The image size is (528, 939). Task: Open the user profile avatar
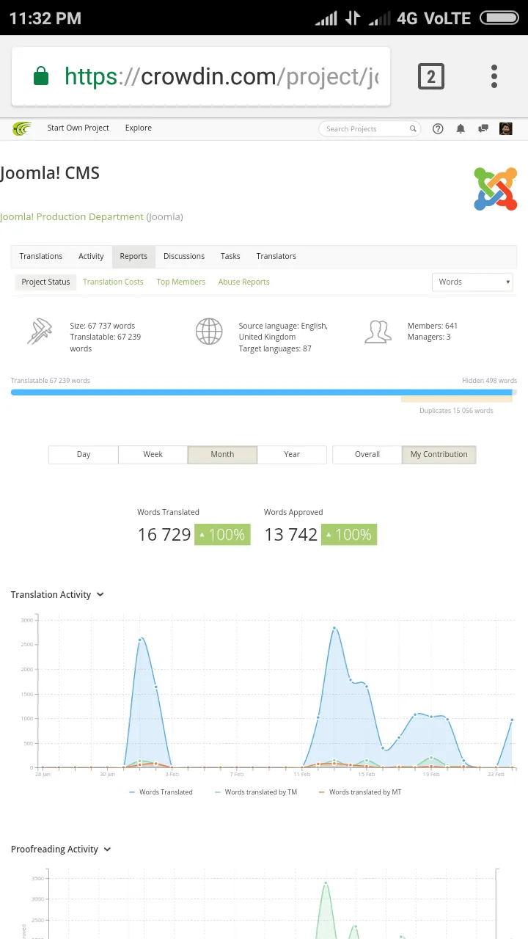click(x=506, y=128)
